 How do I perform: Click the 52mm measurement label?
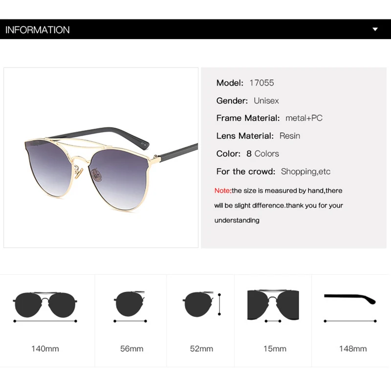coord(201,348)
